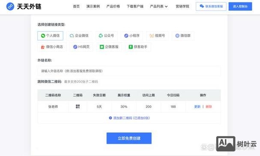Click the 今日扫码 column header

point(173,95)
